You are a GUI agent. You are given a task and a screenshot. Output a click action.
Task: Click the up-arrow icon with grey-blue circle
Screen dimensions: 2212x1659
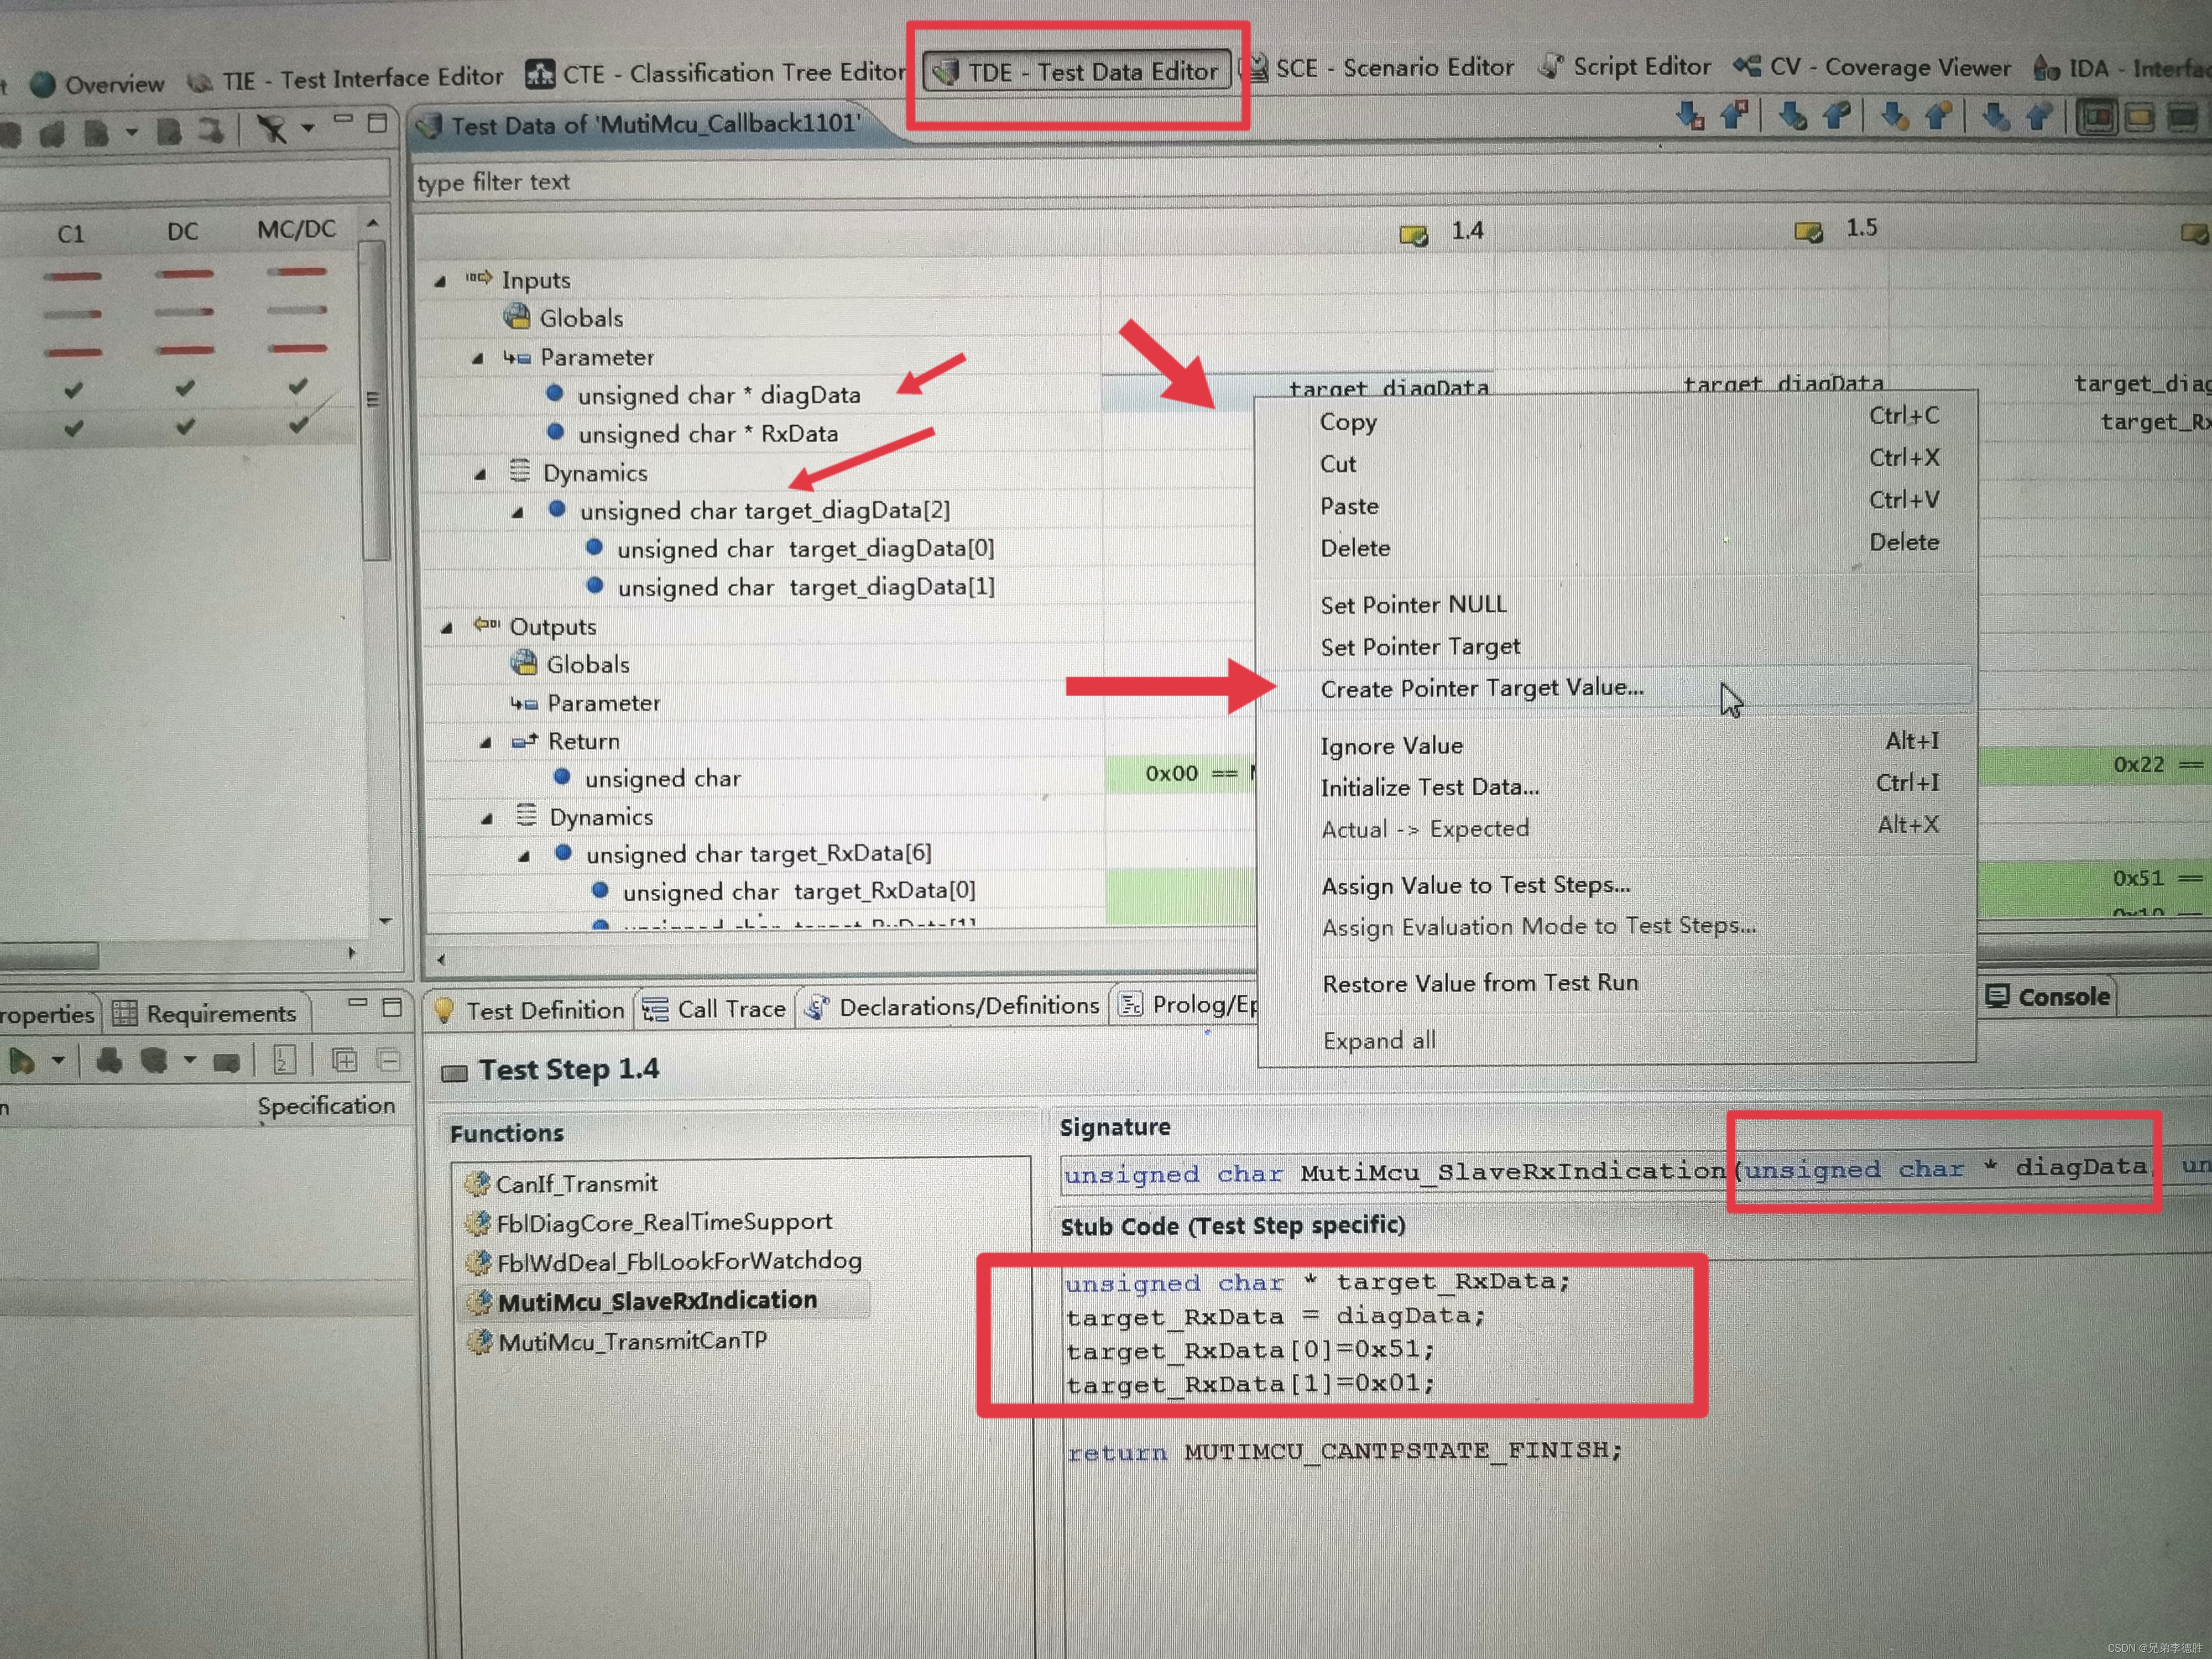point(2040,117)
